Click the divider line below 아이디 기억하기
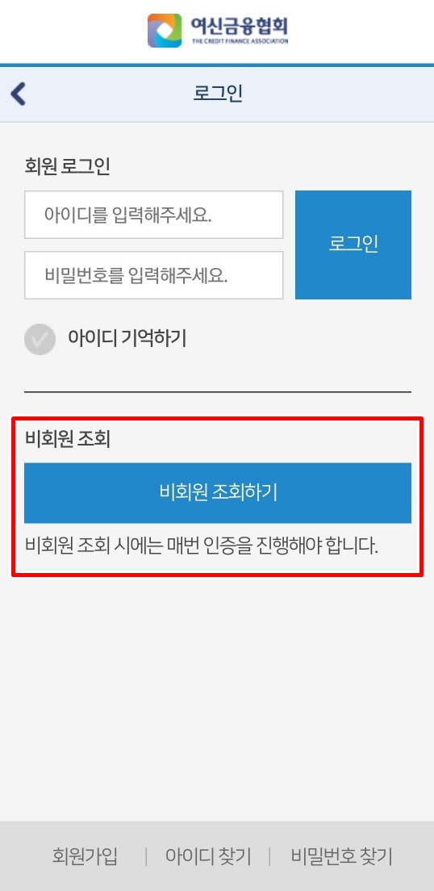 [x=218, y=392]
